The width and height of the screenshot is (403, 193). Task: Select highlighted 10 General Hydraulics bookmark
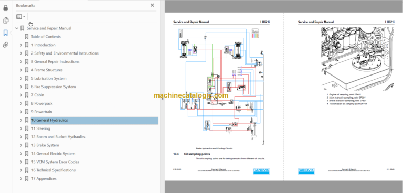pos(94,121)
